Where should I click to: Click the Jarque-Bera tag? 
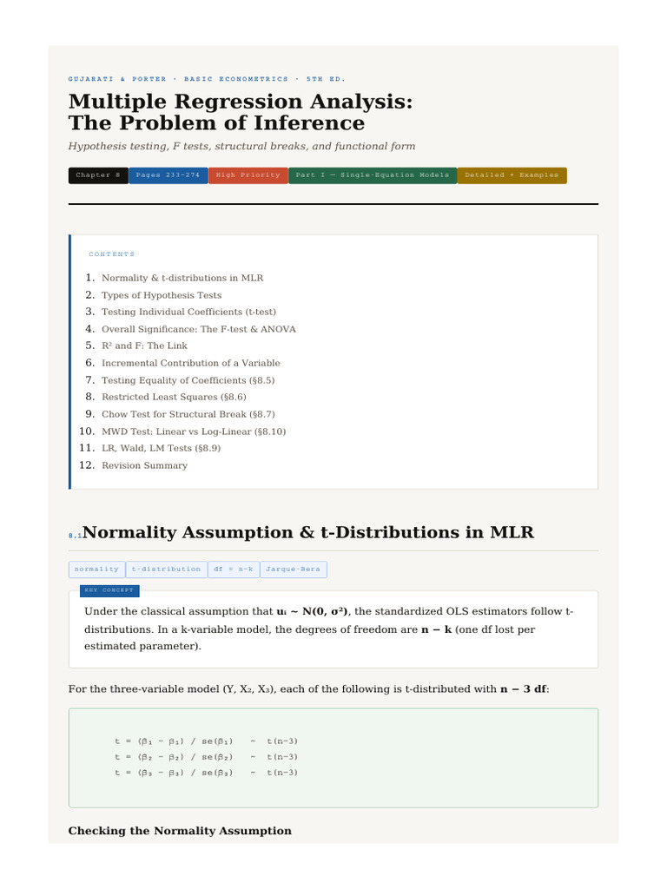(x=294, y=570)
